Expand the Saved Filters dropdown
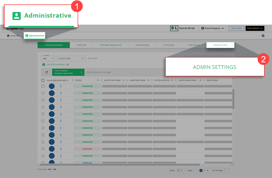The width and height of the screenshot is (272, 178). click(x=71, y=59)
